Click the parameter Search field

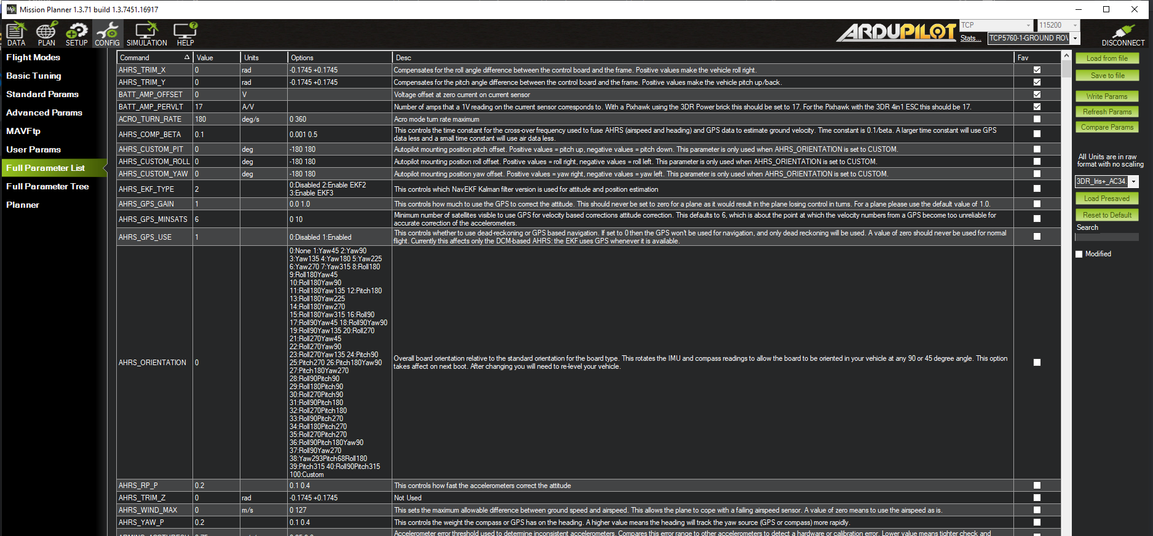tap(1107, 237)
